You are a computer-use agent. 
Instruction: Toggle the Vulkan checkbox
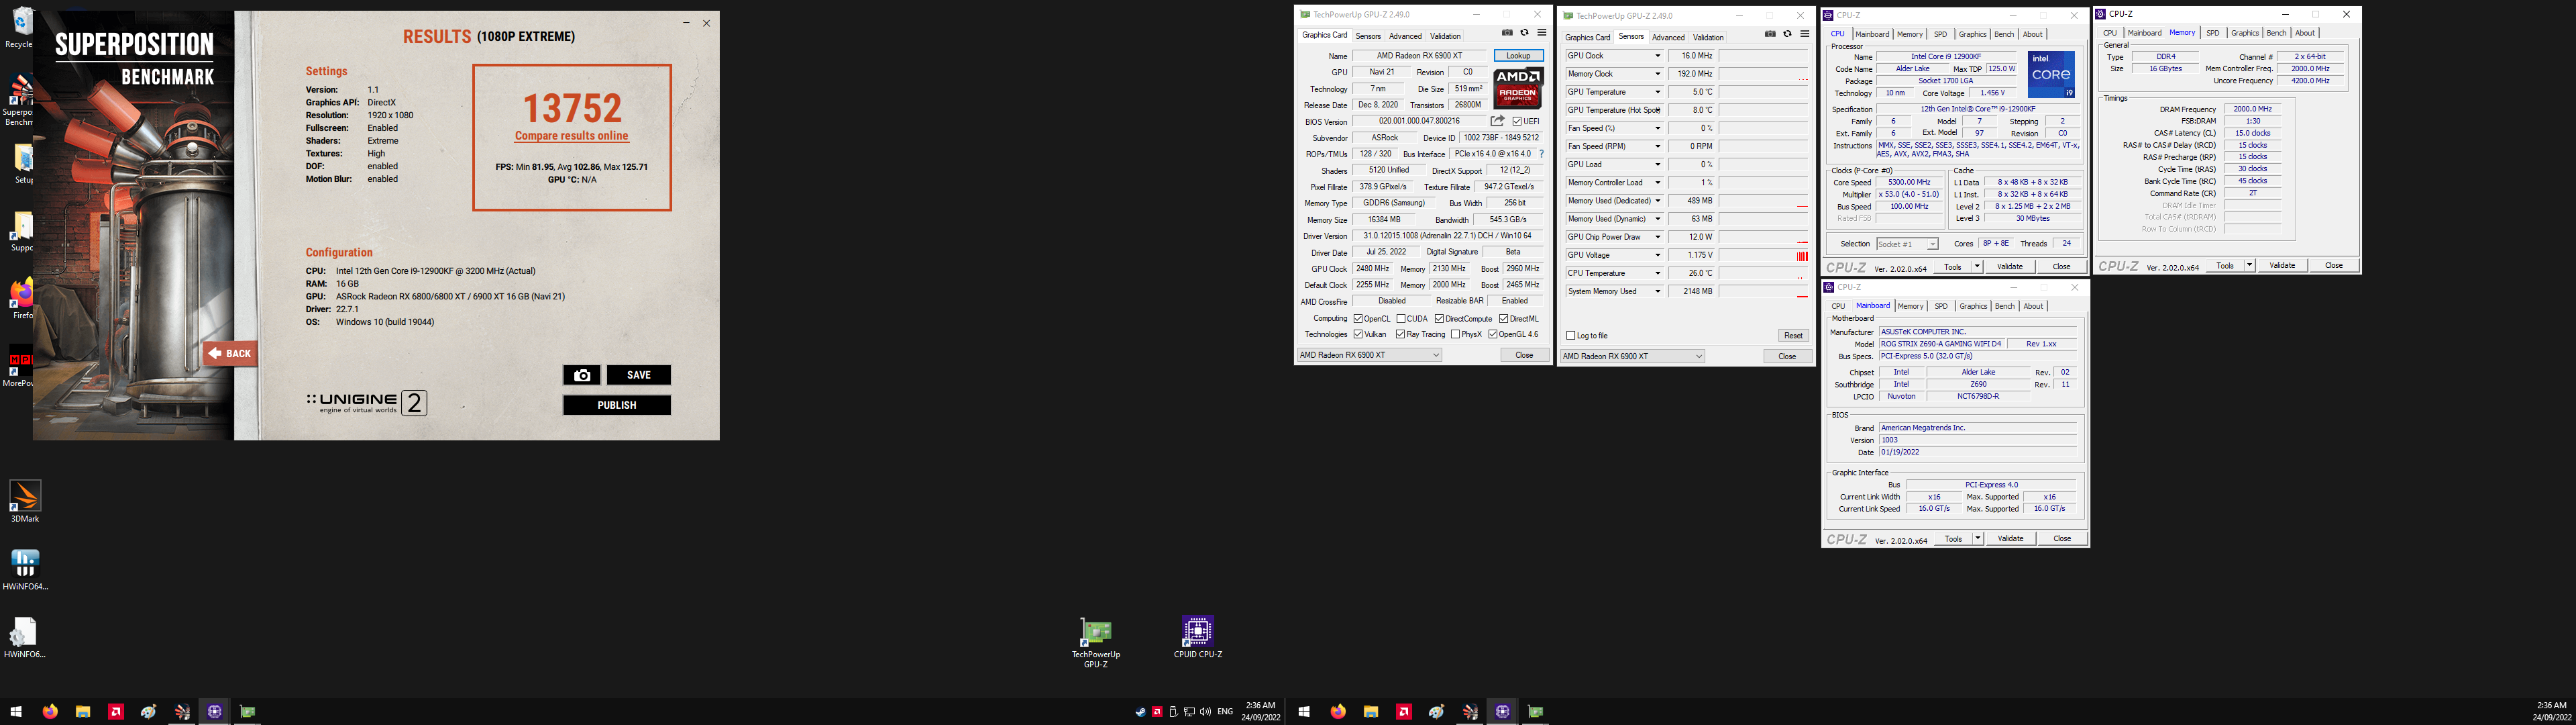[1358, 334]
